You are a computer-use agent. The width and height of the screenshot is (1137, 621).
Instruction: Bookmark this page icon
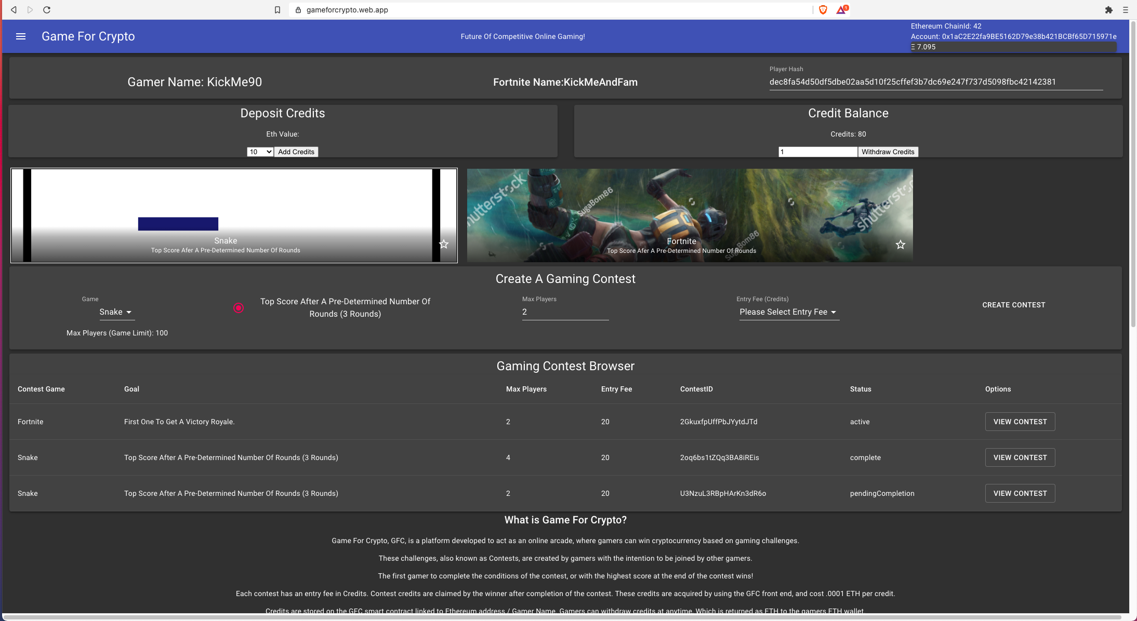[x=277, y=10]
